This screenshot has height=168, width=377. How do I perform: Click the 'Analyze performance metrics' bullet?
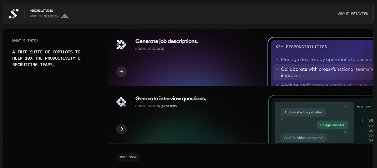pyautogui.click(x=324, y=84)
